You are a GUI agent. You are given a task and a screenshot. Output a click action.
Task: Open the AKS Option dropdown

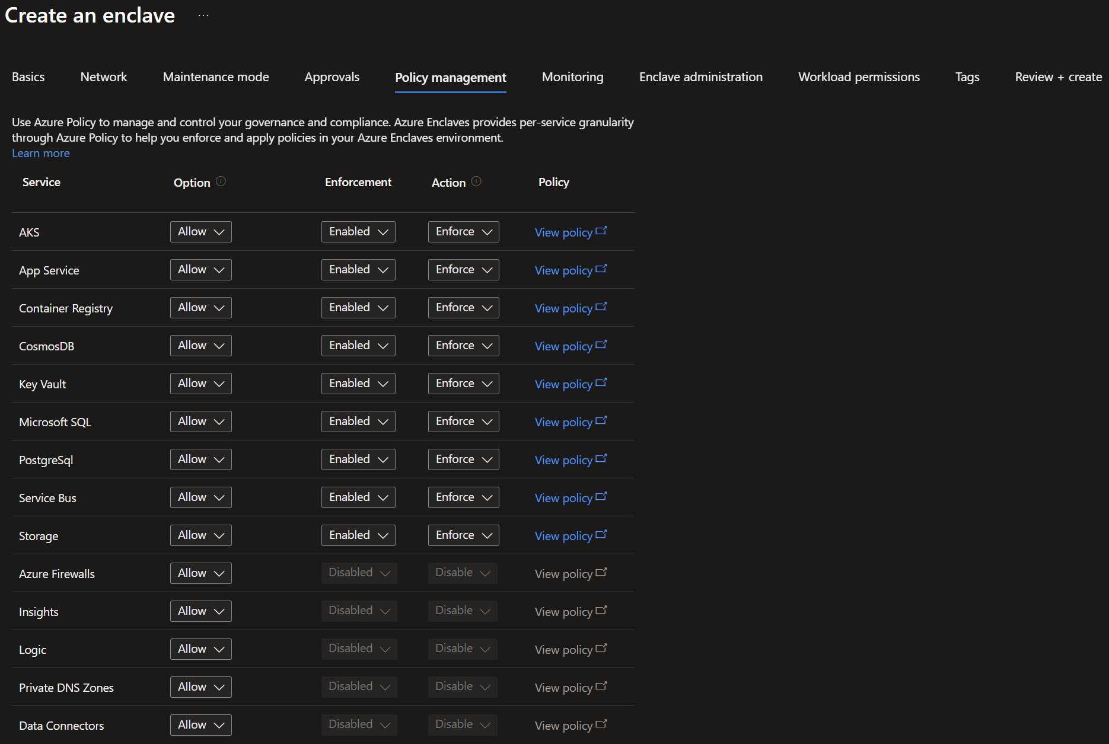click(201, 232)
